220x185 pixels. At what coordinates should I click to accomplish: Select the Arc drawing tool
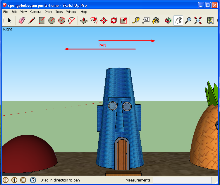coord(72,20)
